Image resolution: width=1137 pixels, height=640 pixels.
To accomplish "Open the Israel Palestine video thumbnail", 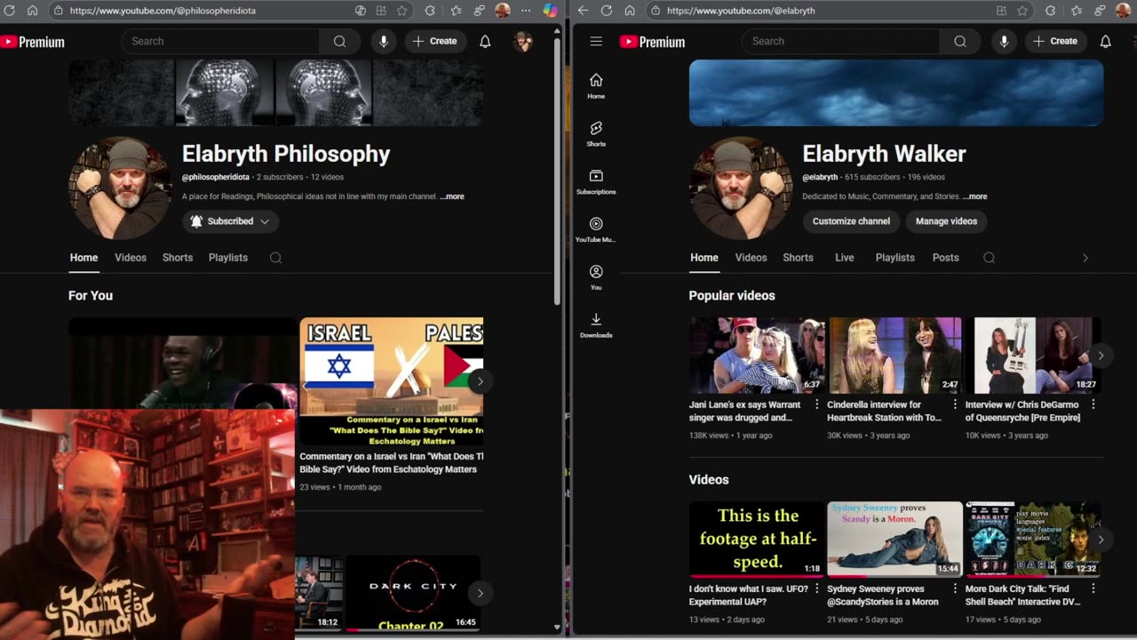I will pyautogui.click(x=392, y=381).
